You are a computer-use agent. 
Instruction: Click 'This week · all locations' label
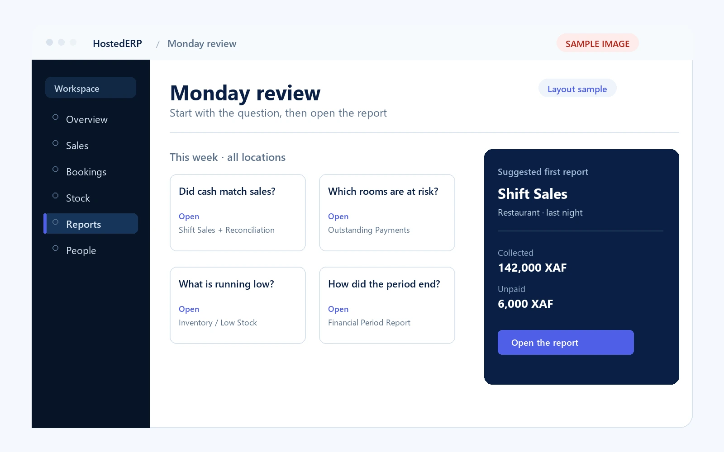point(228,157)
